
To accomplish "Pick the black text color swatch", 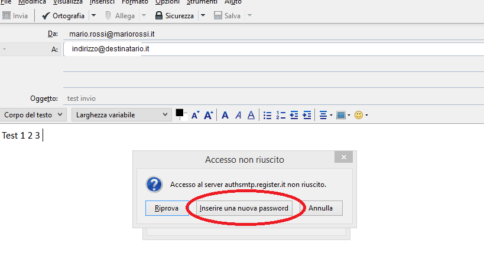I will point(179,113).
